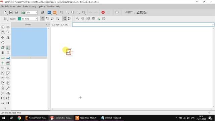Screen dimensions: 215x121
Task: Open the Options menu
Action: (x=41, y=6)
